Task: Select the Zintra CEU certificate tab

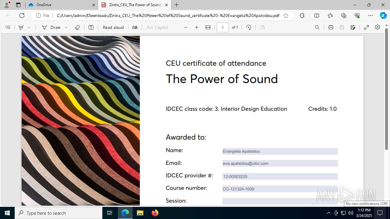Action: (x=134, y=5)
